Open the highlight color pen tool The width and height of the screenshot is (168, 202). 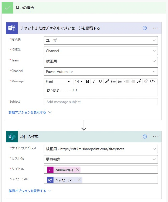click(x=107, y=81)
